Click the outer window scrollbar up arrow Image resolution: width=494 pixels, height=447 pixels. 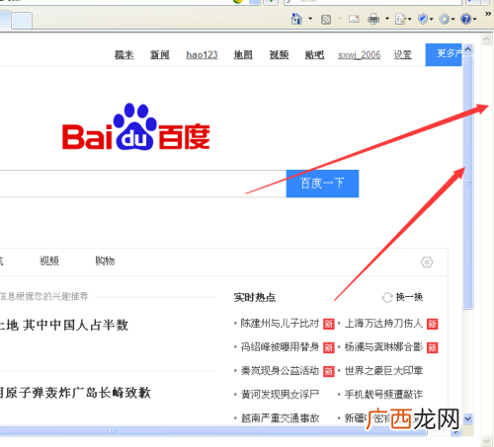point(487,39)
